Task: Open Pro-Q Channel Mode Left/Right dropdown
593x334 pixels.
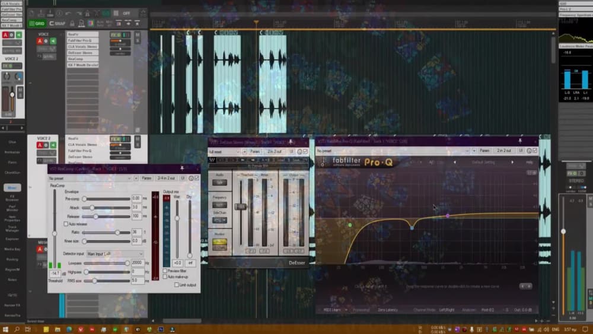Action: point(447,310)
